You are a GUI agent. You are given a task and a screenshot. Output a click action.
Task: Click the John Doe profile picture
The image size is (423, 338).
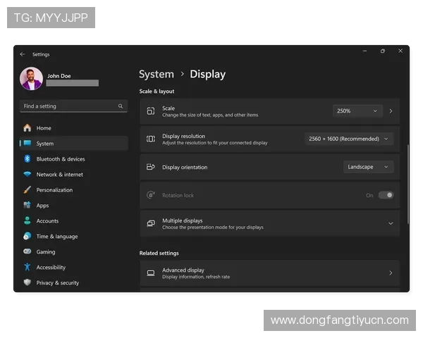click(x=31, y=79)
